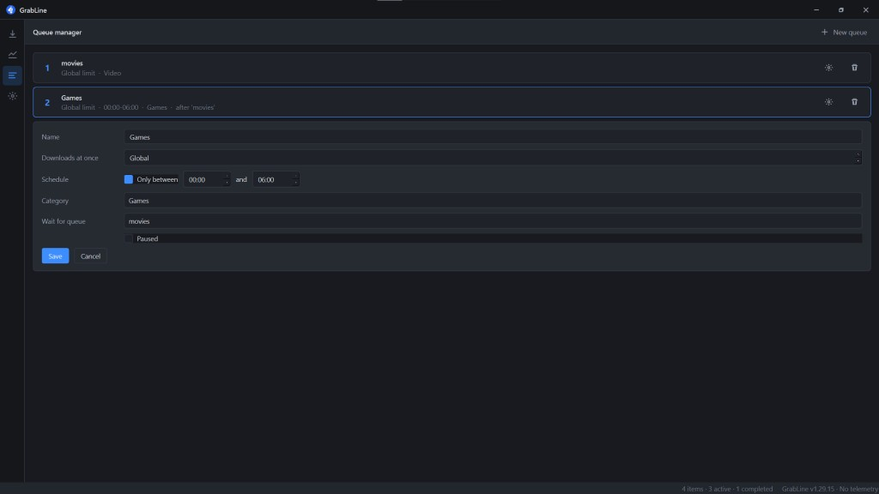Adjust the 06:00 end time spinner
The width and height of the screenshot is (879, 494).
[295, 180]
